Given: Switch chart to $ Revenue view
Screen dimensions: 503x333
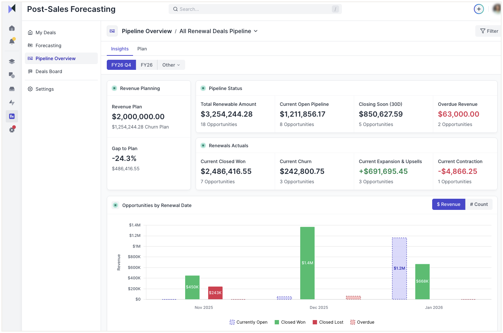Looking at the screenshot, I should 448,204.
